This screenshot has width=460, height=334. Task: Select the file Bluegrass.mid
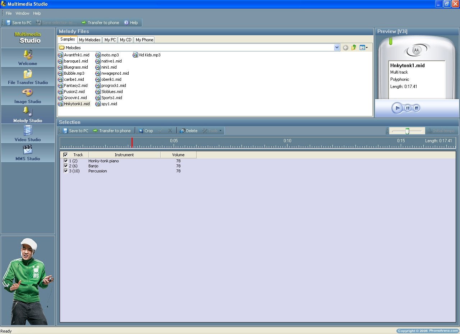[73, 67]
